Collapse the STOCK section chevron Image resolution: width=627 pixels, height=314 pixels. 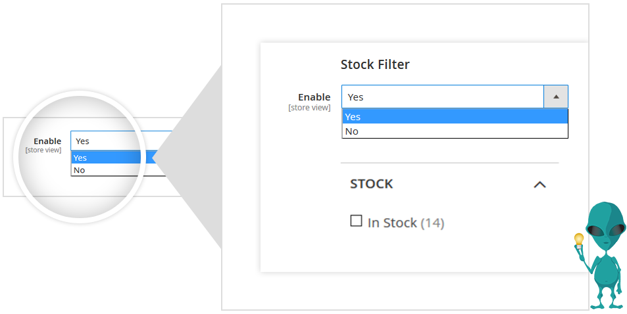pyautogui.click(x=539, y=185)
